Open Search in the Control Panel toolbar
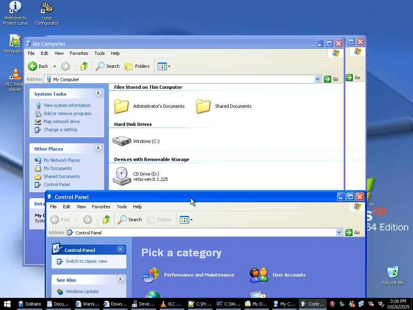Viewport: 413px width, 310px height. [x=129, y=220]
